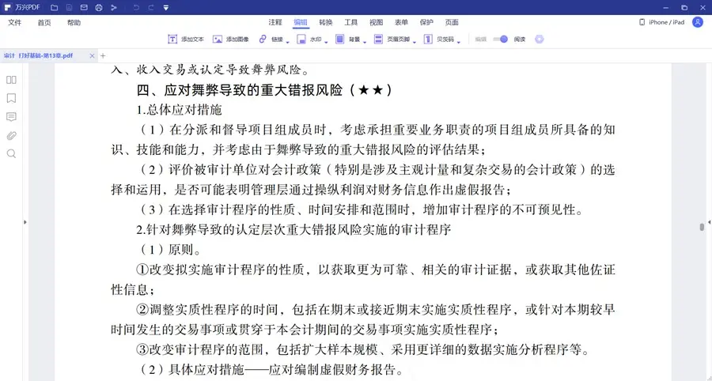Click the email envelope icon
The image size is (712, 381).
tap(84, 7)
